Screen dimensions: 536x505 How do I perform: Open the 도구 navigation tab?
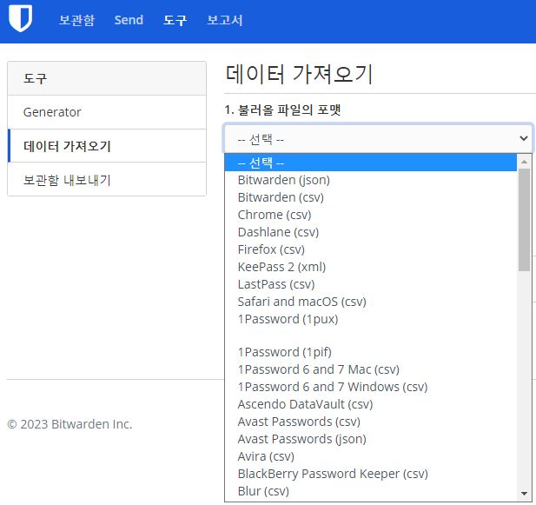[175, 20]
